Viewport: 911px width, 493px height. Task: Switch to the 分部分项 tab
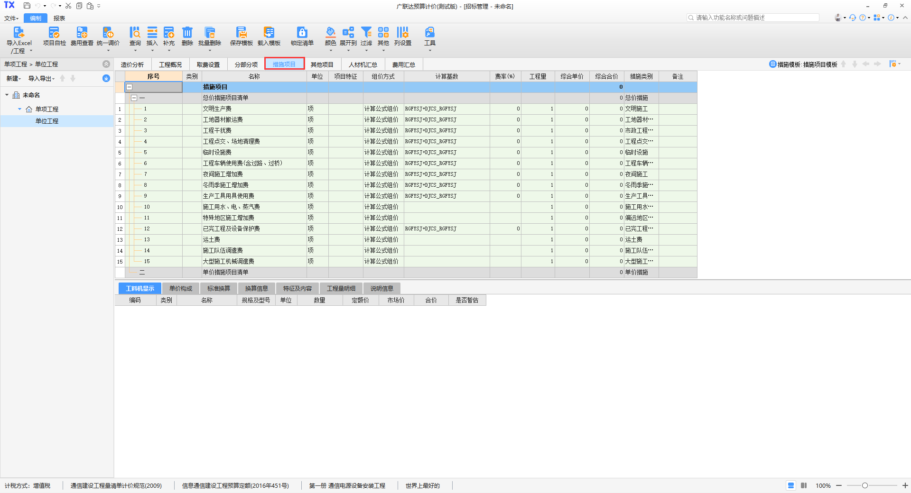tap(246, 64)
